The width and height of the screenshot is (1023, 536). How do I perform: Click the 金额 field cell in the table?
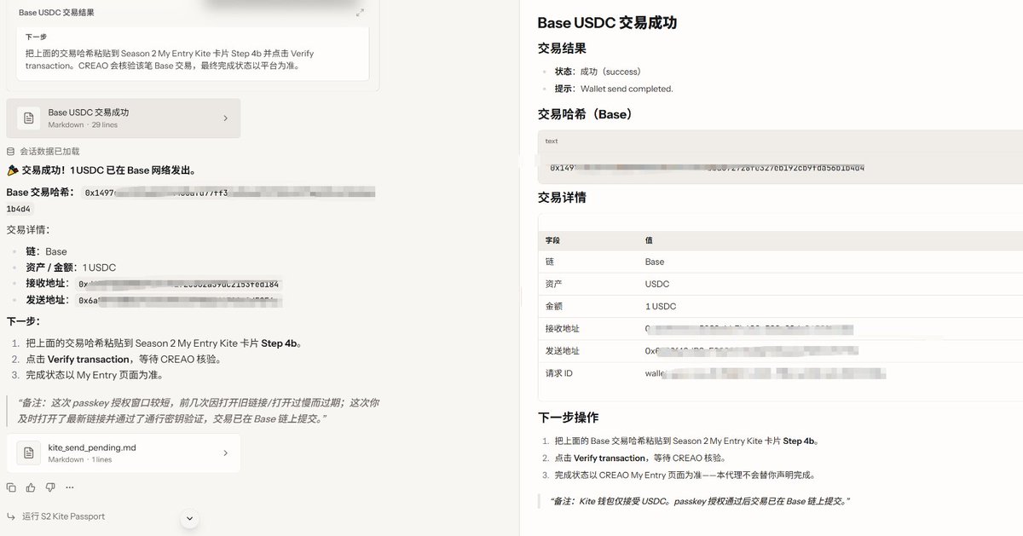click(x=553, y=306)
